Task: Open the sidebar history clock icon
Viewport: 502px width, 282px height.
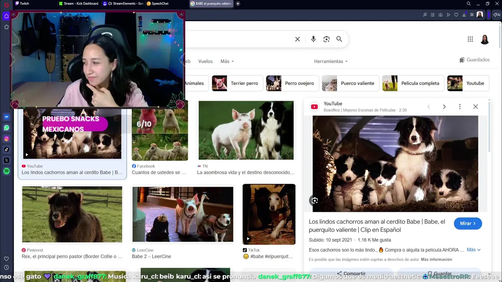Action: point(6,268)
